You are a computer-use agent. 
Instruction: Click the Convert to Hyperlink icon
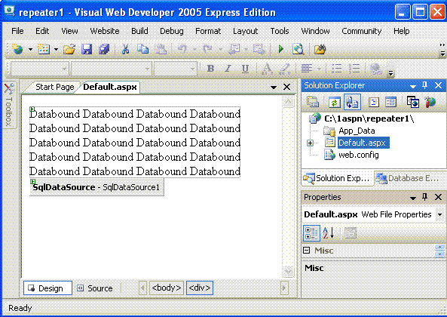[375, 69]
